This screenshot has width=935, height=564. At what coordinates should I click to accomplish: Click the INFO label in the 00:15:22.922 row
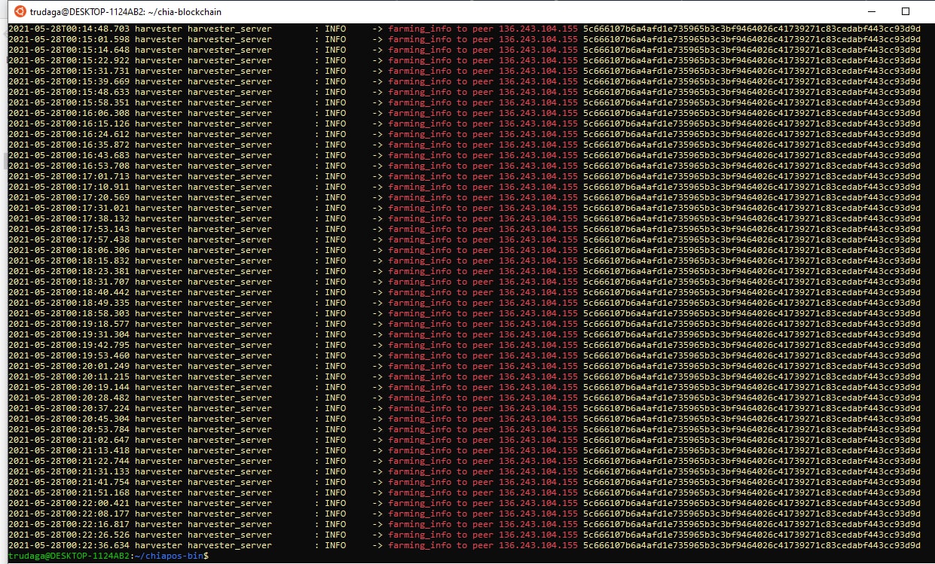pyautogui.click(x=335, y=60)
